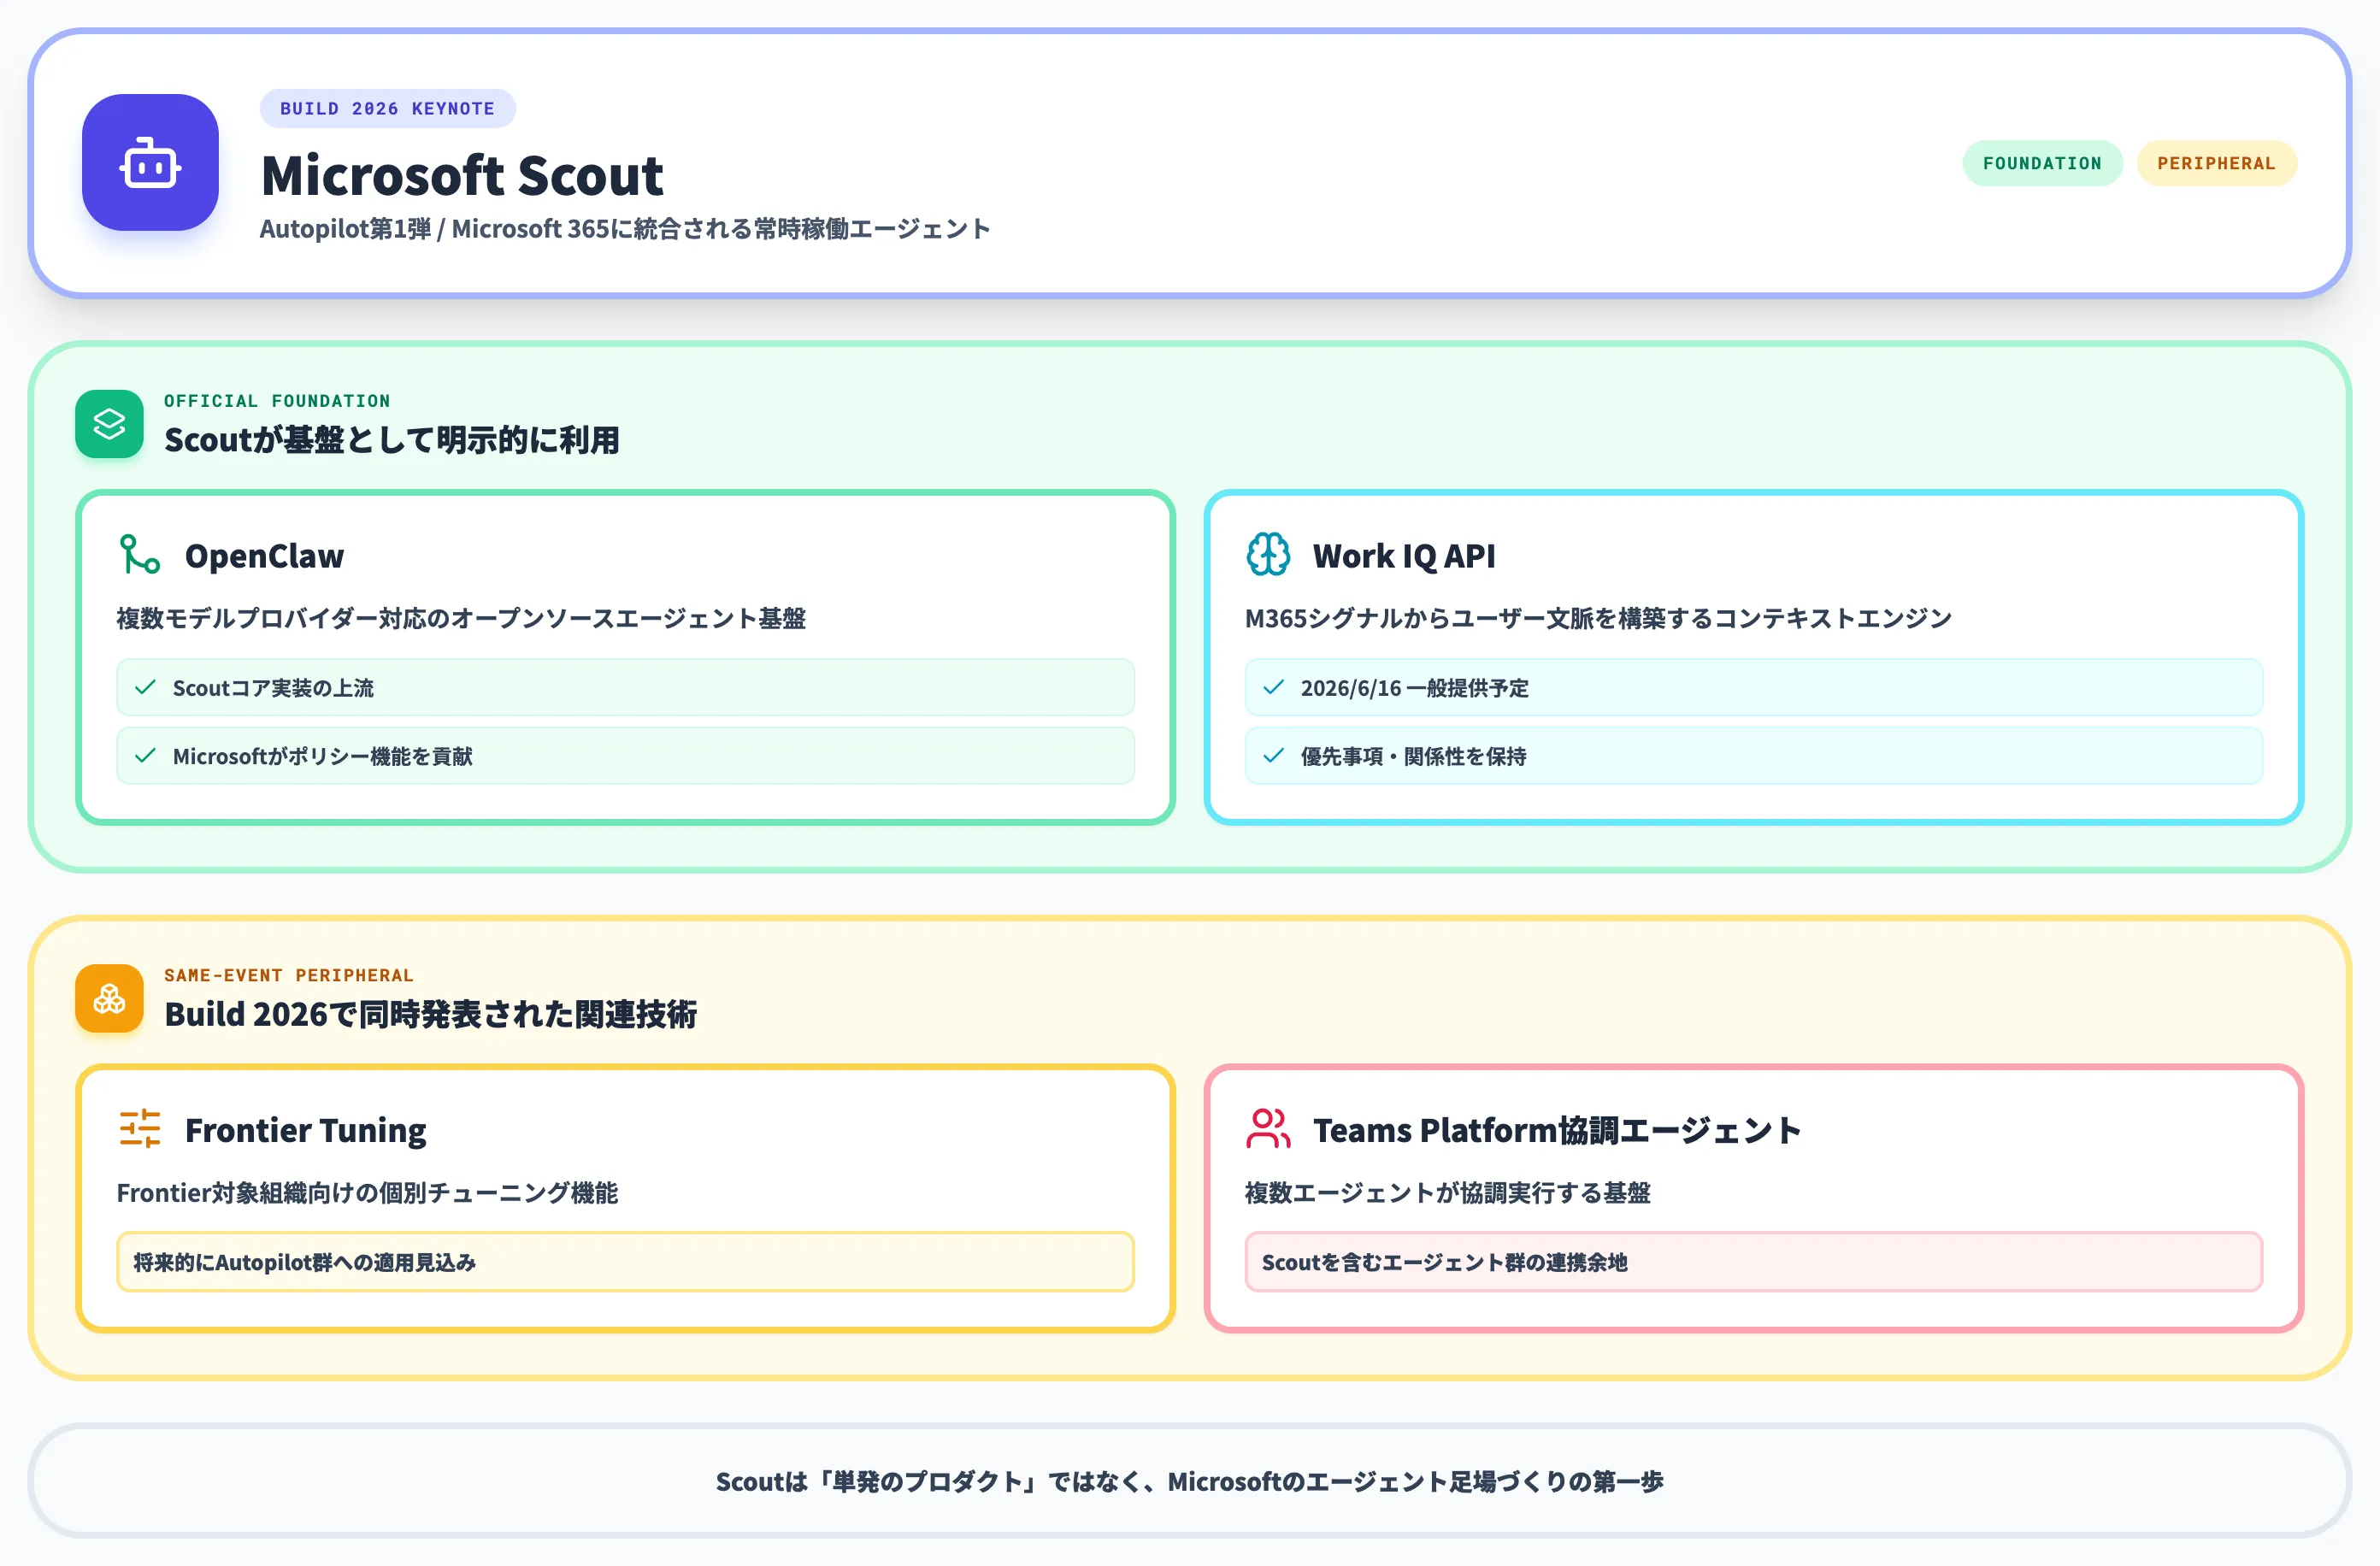Click the Work IQ API brain icon
This screenshot has width=2380, height=1566.
click(x=1268, y=554)
